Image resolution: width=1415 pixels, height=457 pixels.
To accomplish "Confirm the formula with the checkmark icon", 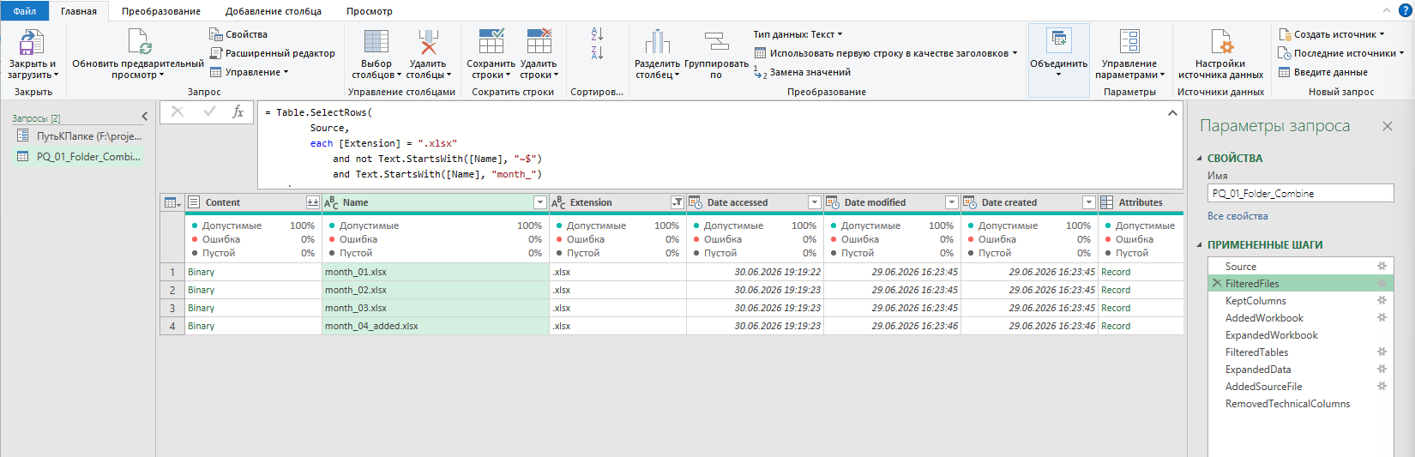I will (209, 111).
